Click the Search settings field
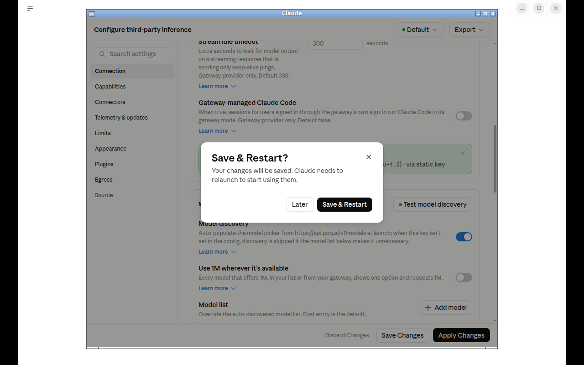Viewport: 584px width, 365px height. [x=132, y=54]
